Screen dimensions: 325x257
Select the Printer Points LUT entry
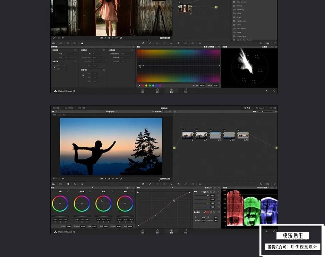click(x=241, y=36)
